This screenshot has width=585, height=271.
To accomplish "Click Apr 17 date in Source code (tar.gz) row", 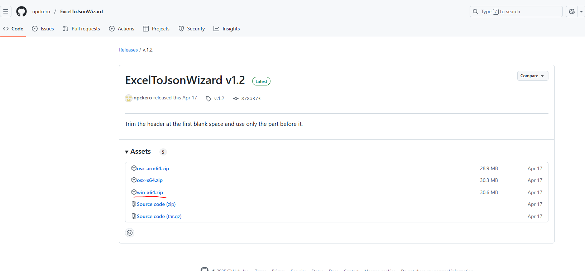I will coord(535,216).
